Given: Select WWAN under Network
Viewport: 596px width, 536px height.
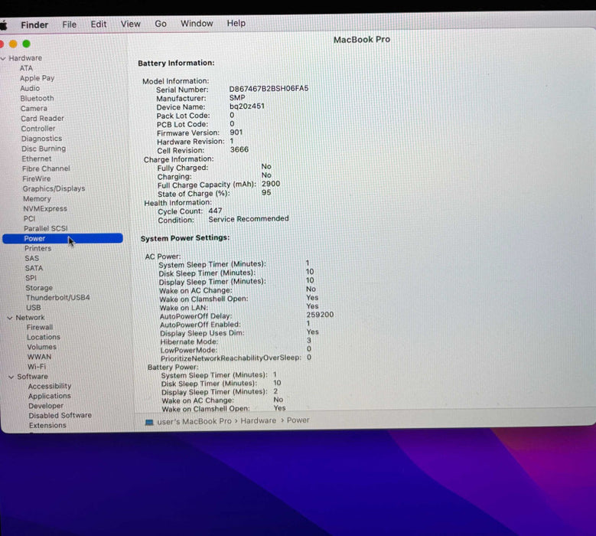Looking at the screenshot, I should click(39, 357).
